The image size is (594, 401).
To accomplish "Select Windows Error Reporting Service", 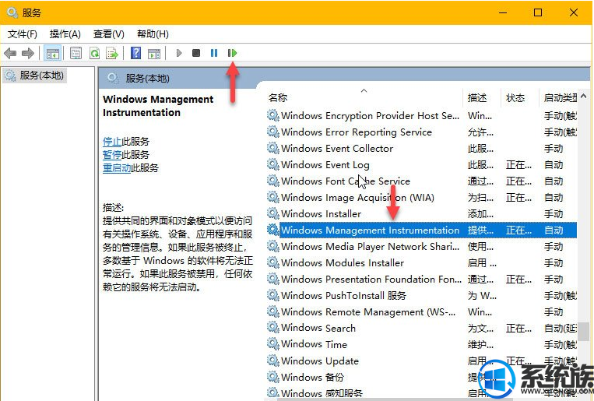I will pos(422,132).
